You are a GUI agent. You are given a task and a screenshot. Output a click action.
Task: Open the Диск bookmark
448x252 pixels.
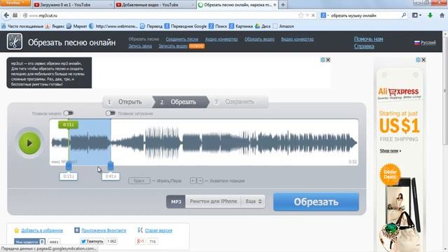click(x=263, y=27)
